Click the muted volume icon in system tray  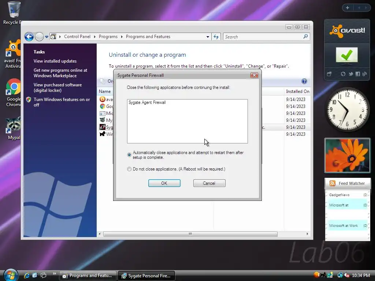point(347,275)
